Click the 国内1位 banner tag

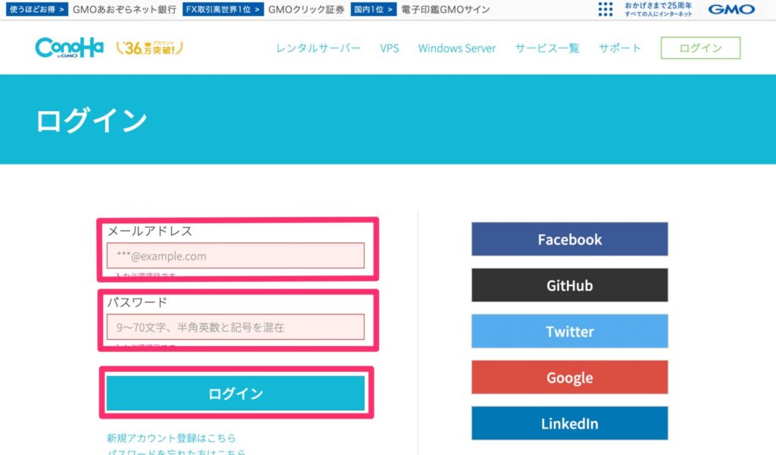(x=374, y=9)
